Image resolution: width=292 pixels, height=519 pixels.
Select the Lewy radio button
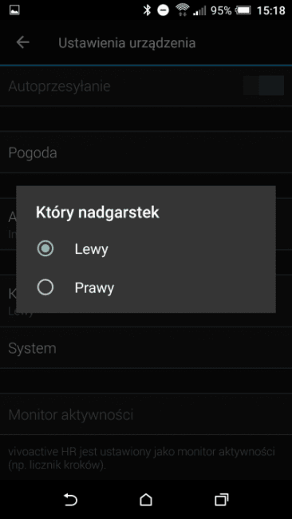point(45,248)
